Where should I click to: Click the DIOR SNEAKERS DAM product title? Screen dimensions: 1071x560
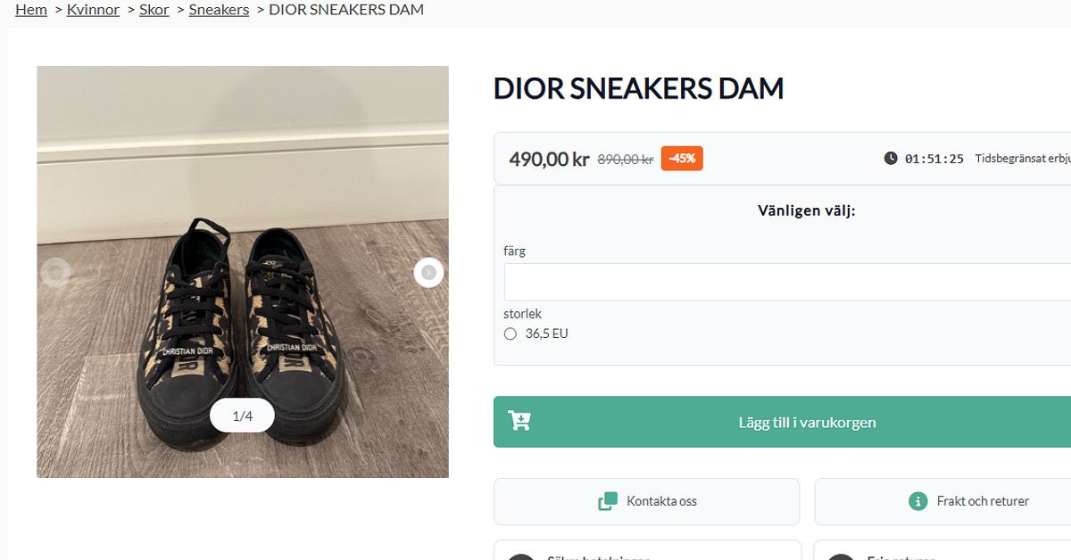click(x=638, y=88)
